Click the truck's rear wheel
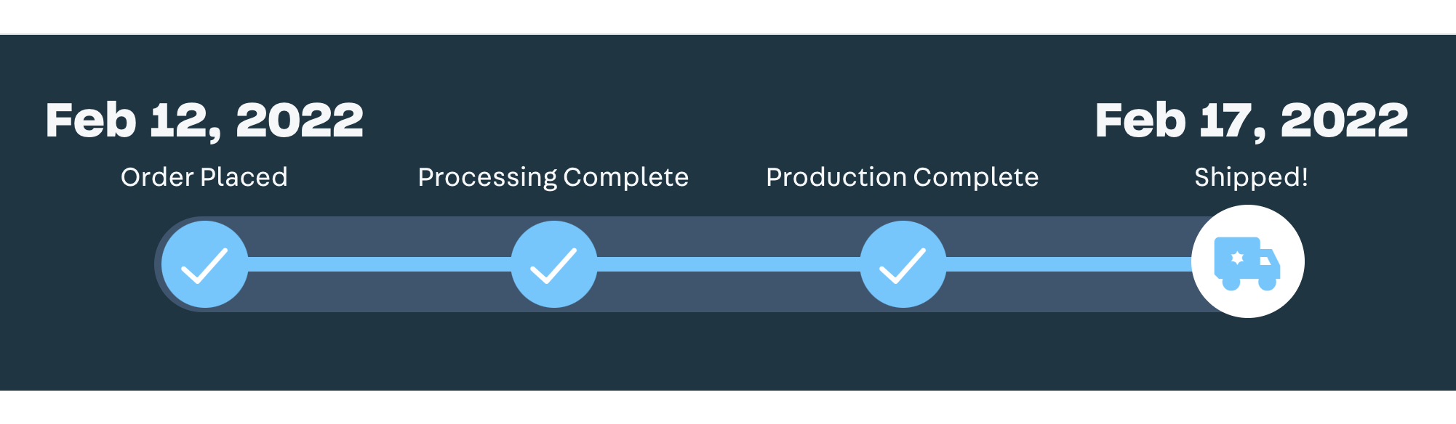Viewport: 1456px width, 424px height. [x=1231, y=282]
